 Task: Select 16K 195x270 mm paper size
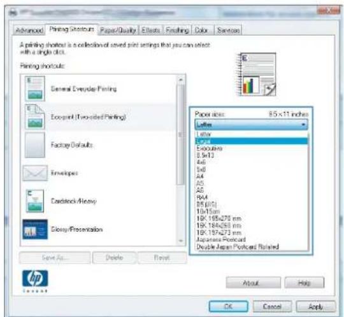252,218
